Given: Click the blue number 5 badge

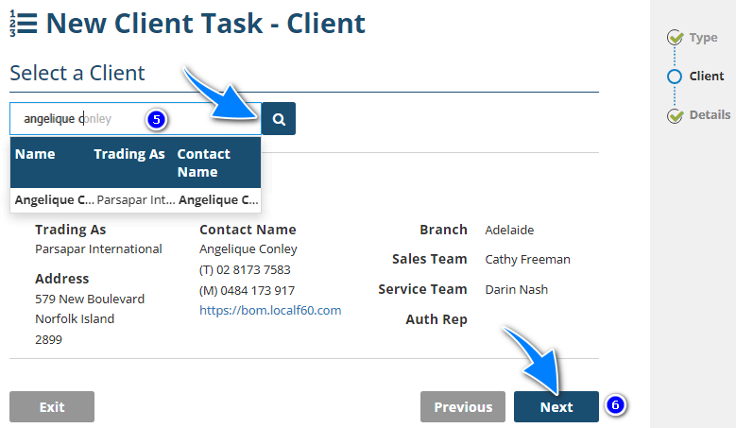Looking at the screenshot, I should tap(156, 119).
